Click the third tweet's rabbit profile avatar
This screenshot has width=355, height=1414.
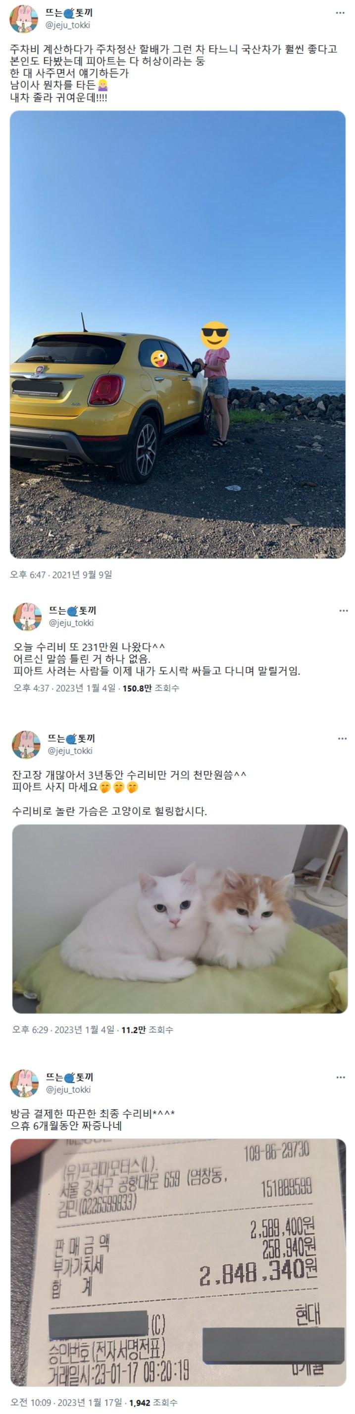tap(26, 744)
